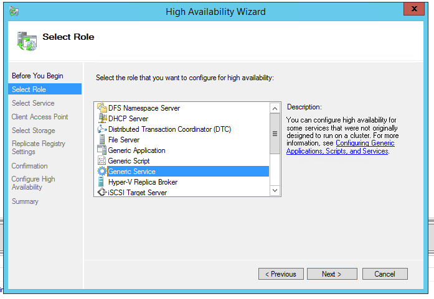This screenshot has height=299, width=434.
Task: Go back with the Previous button
Action: (280, 274)
